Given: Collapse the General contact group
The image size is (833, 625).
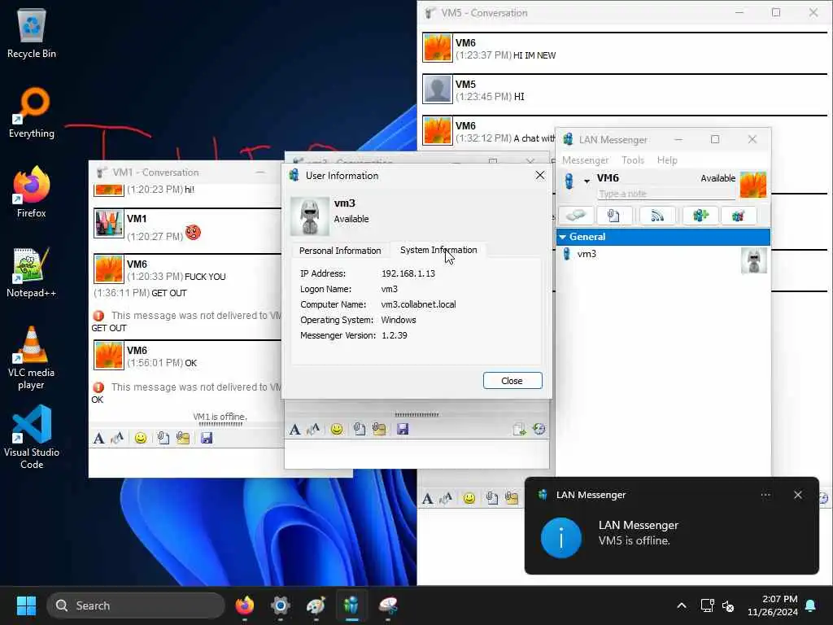Looking at the screenshot, I should pyautogui.click(x=563, y=237).
